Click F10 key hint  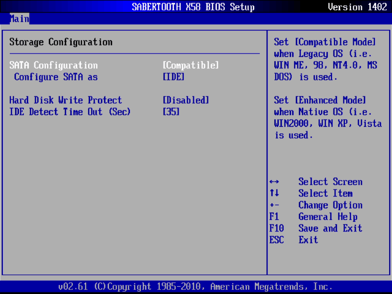(276, 228)
